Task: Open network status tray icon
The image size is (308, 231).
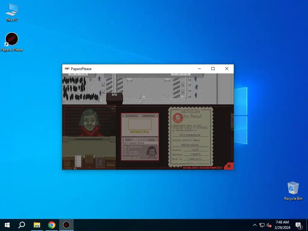Action: (x=262, y=225)
